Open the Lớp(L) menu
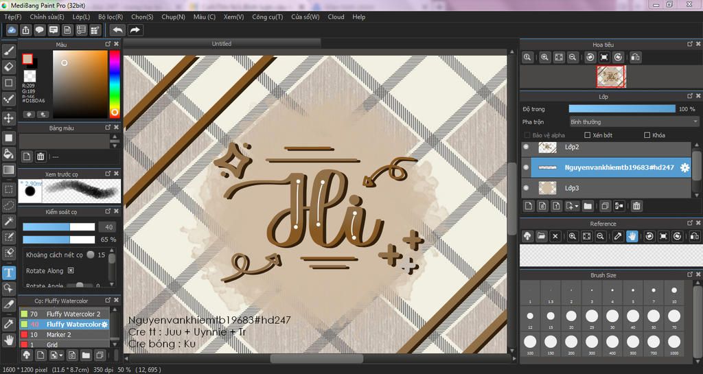 click(81, 16)
